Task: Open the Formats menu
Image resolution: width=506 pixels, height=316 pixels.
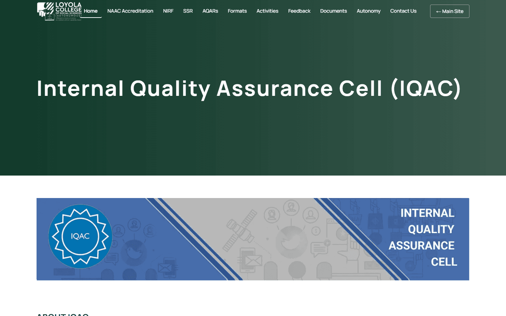Action: tap(237, 11)
